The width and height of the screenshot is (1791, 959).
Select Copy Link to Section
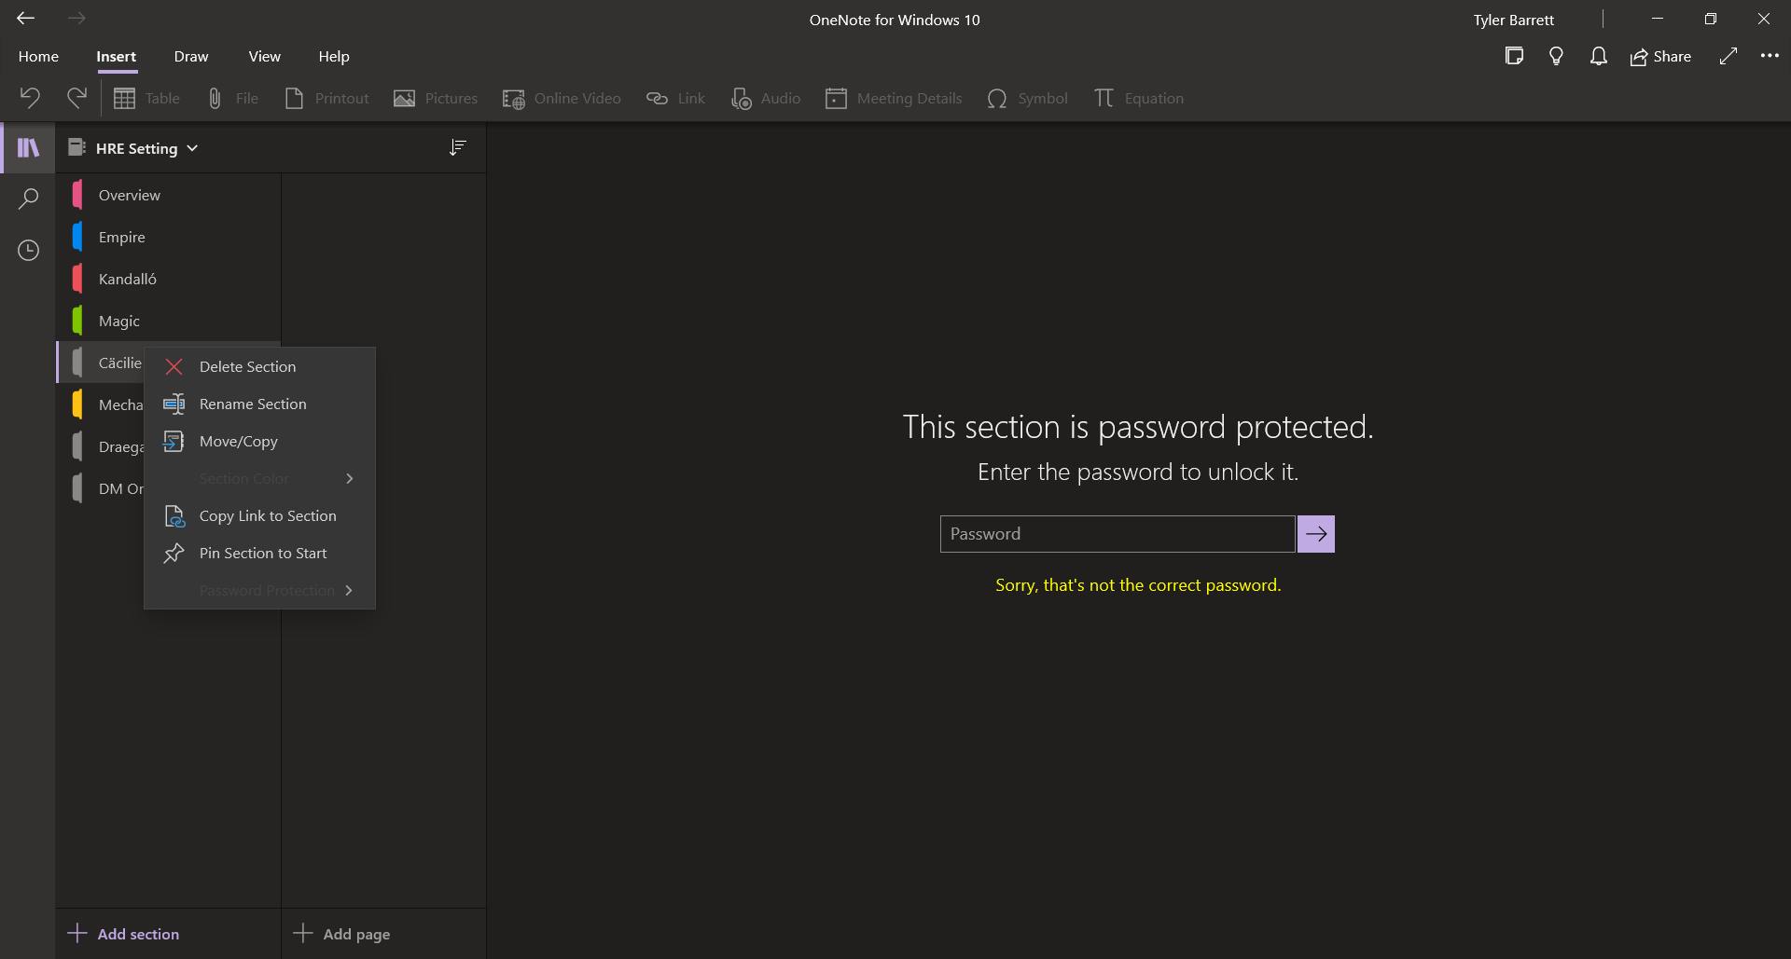pyautogui.click(x=259, y=515)
